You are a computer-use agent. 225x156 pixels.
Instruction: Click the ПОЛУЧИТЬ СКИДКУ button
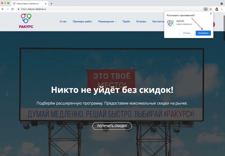coord(112,126)
